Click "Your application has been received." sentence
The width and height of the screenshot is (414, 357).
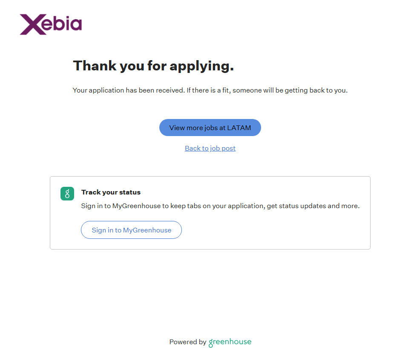128,90
